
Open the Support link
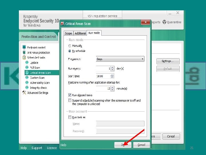37,148
